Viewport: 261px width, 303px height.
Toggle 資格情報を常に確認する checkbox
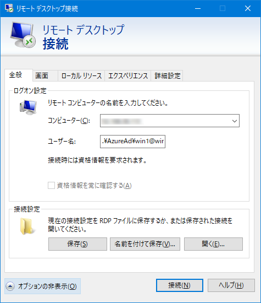(x=51, y=186)
